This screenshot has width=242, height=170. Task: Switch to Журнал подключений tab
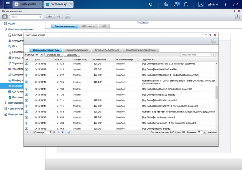(77, 50)
